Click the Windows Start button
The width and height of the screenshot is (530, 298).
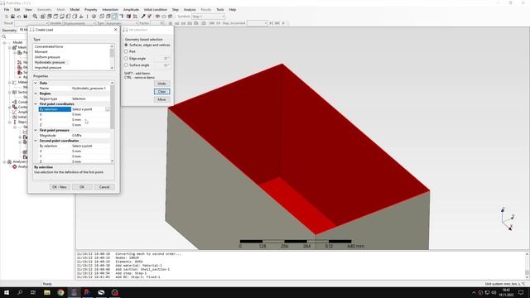pos(7,292)
